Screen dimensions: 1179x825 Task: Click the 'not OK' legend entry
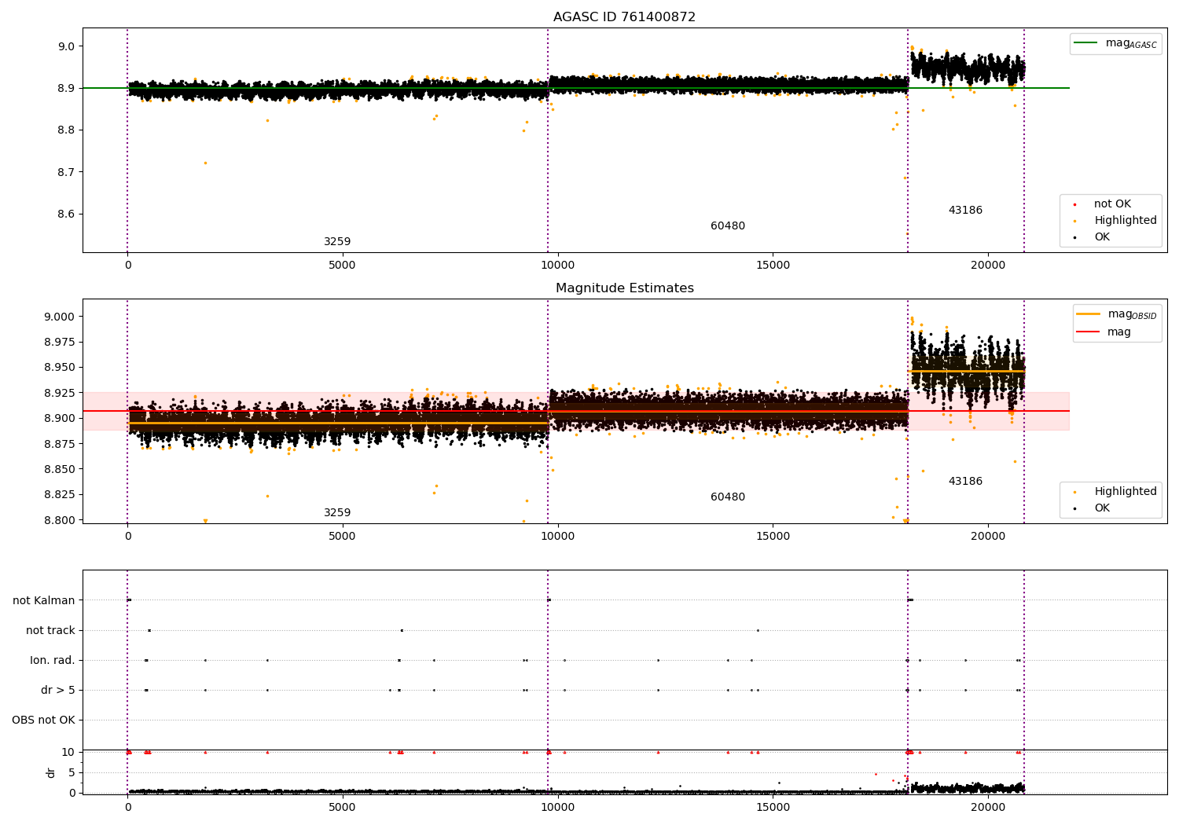[x=1112, y=204]
